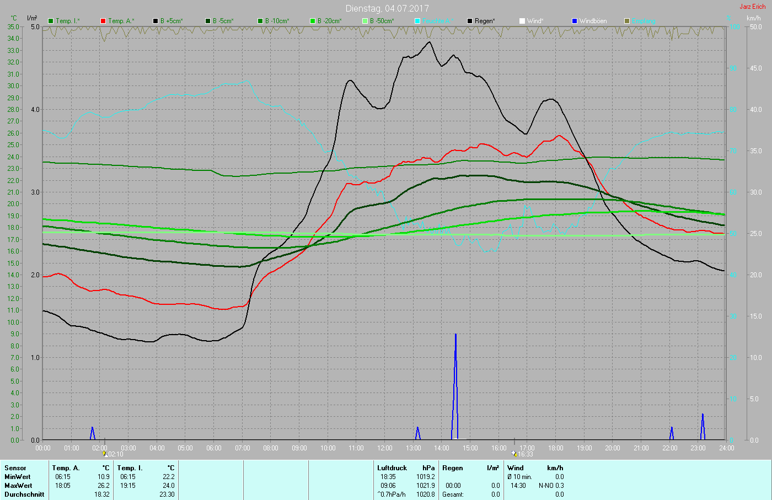Select the B -50cm legend swatch

[365, 21]
